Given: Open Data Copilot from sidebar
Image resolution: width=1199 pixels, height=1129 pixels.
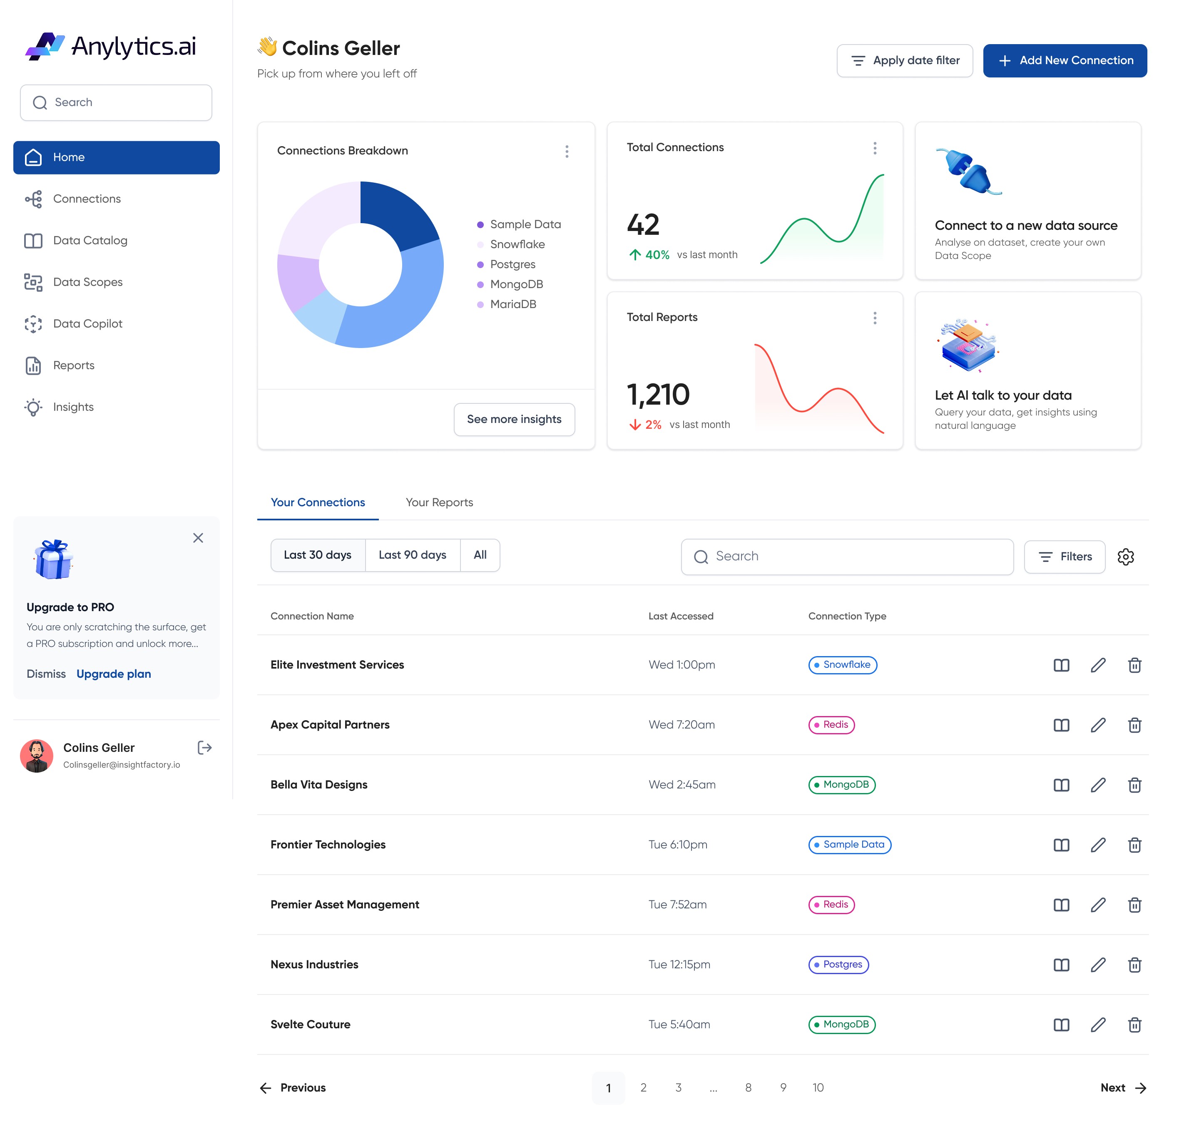Looking at the screenshot, I should coord(87,324).
